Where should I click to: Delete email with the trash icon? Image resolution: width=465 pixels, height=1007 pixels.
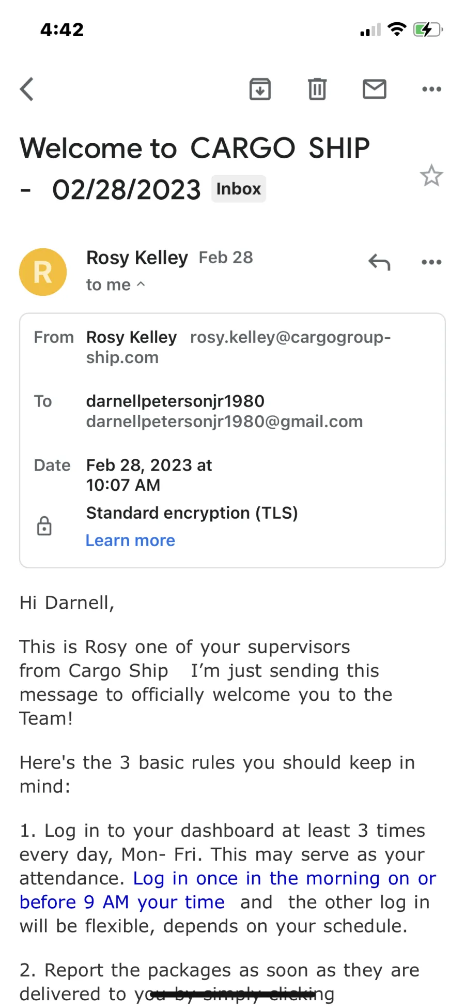(317, 89)
